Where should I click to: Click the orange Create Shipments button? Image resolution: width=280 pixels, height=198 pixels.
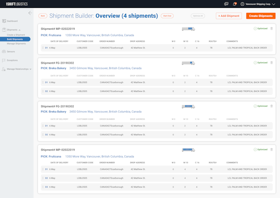261,16
